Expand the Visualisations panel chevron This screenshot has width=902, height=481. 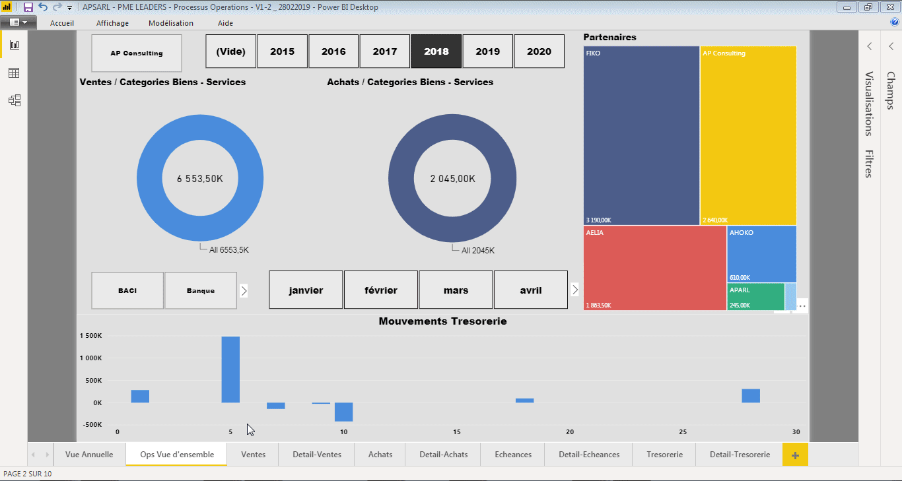coord(870,47)
